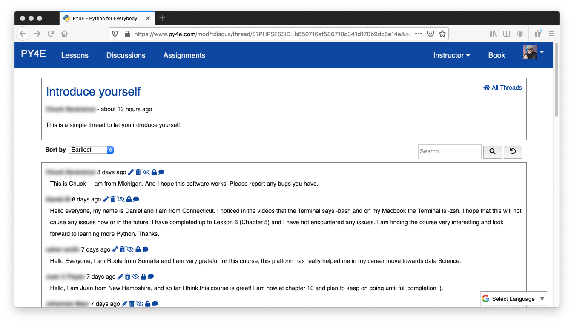
Task: Expand the Instructor dropdown menu
Action: tap(451, 55)
